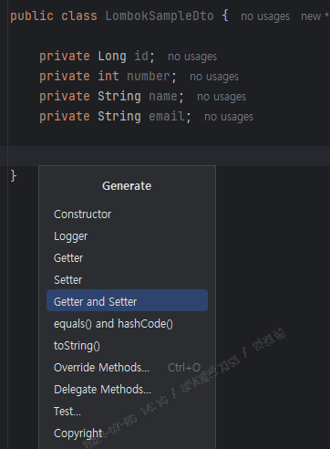Image resolution: width=330 pixels, height=449 pixels.
Task: Choose the Test... option
Action: pos(127,412)
